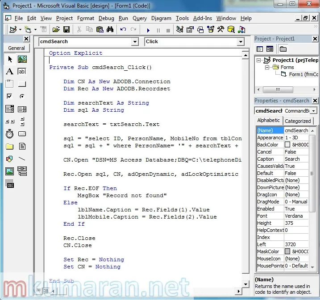Switch to Procedure View at editor bottom
The image size is (320, 300).
click(x=38, y=291)
